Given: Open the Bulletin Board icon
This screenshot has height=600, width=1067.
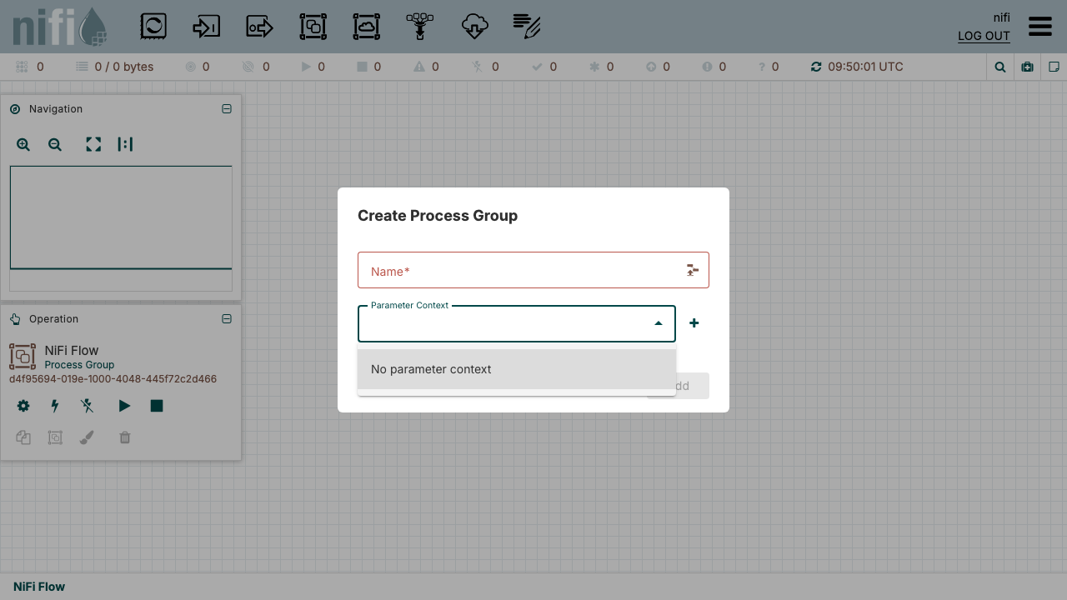Looking at the screenshot, I should (x=1027, y=67).
